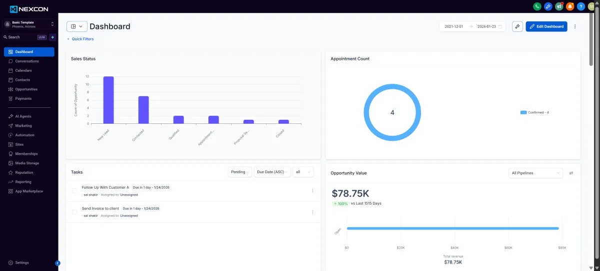Image resolution: width=600 pixels, height=271 pixels.
Task: Click the Settings gear in sidebar
Action: (10, 263)
